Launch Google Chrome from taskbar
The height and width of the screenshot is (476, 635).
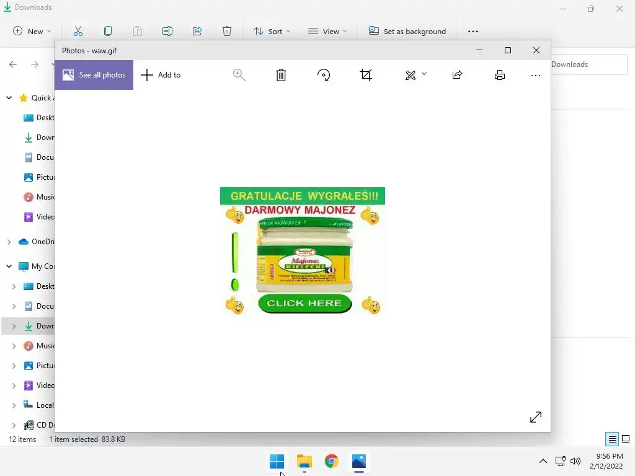(332, 461)
